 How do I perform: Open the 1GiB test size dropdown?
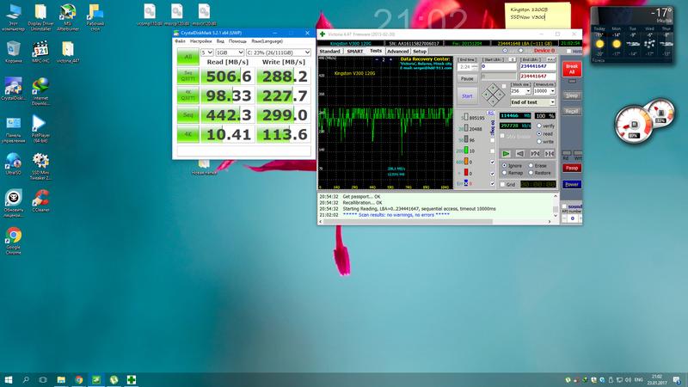(230, 52)
